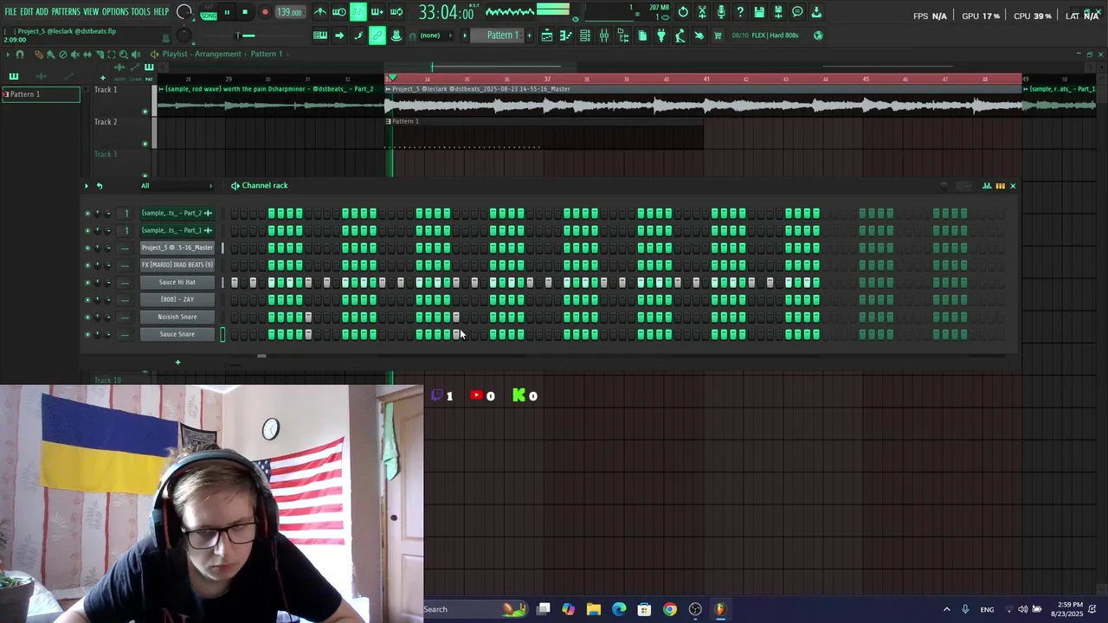Mute the FX [MARIO] IRAD BEATS channel

coord(87,265)
